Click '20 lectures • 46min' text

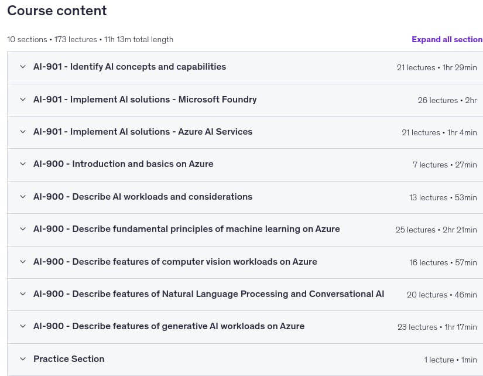[x=441, y=295]
